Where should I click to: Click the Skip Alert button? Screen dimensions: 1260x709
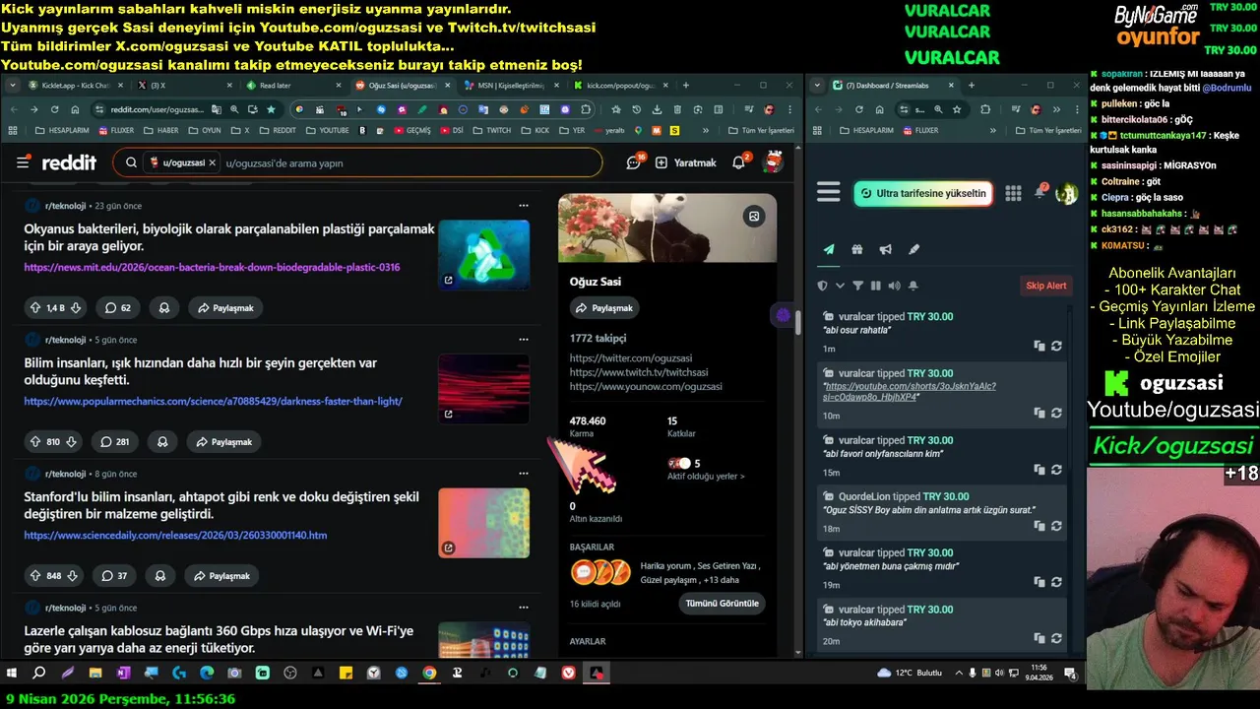tap(1045, 286)
